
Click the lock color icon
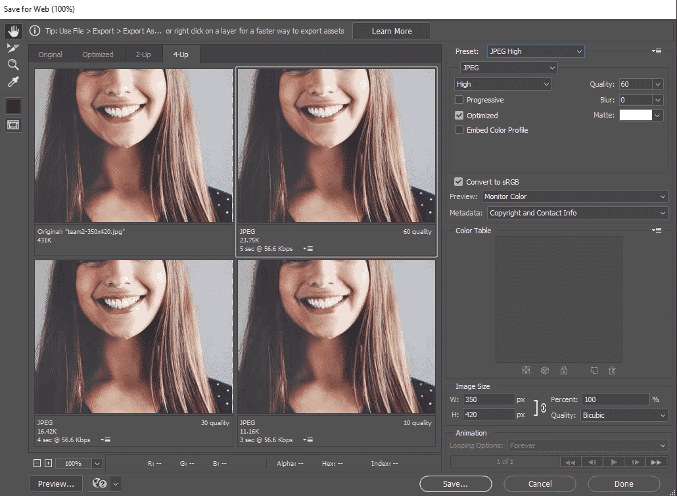coord(564,371)
